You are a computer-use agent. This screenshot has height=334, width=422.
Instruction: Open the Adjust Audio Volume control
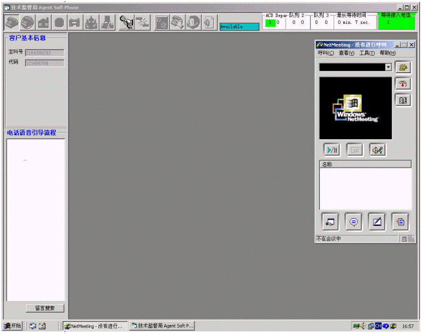coord(377,150)
